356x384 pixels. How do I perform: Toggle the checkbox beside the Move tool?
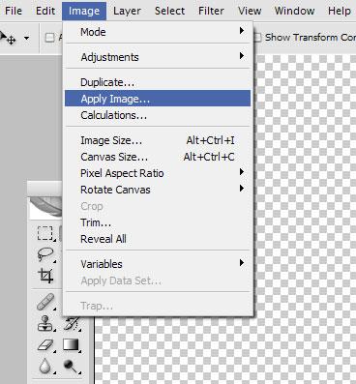click(49, 38)
